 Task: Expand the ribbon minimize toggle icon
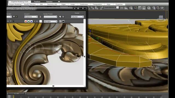pos(59,2)
